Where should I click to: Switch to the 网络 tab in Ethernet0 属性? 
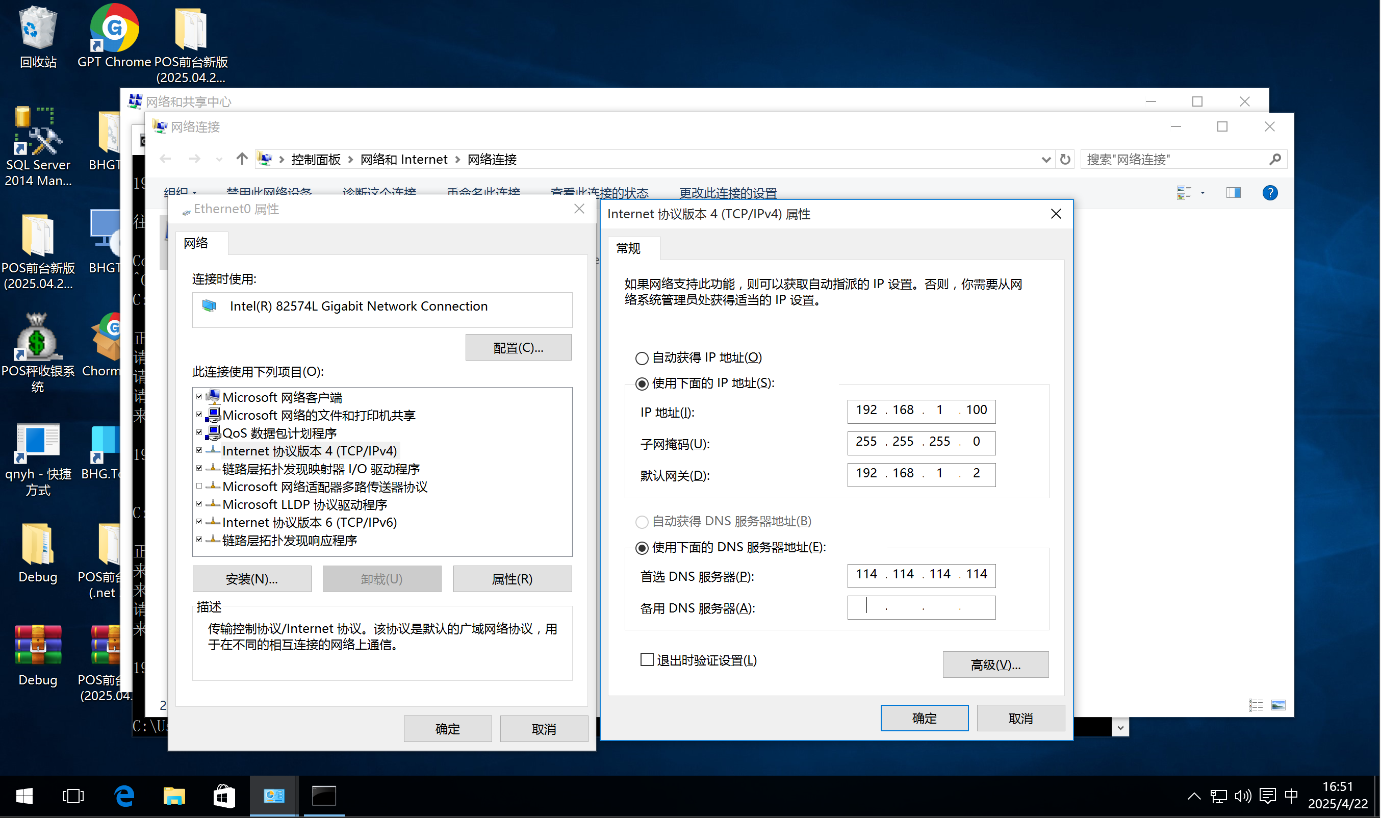tap(195, 243)
